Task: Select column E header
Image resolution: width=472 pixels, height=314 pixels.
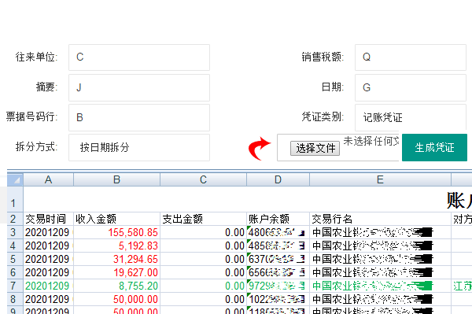Action: (x=380, y=179)
